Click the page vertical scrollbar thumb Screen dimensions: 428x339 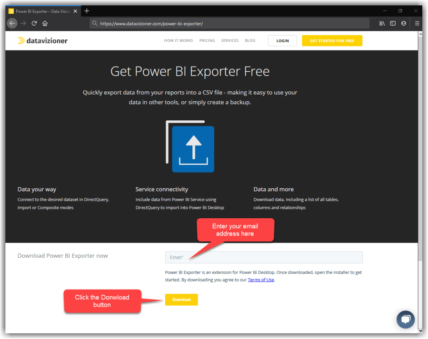click(x=420, y=149)
